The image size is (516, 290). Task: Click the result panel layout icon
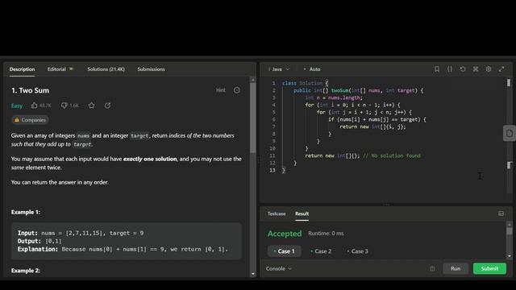tap(501, 213)
